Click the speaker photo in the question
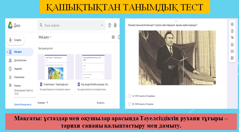Viewport: 239px width, 132px height. pos(177,58)
